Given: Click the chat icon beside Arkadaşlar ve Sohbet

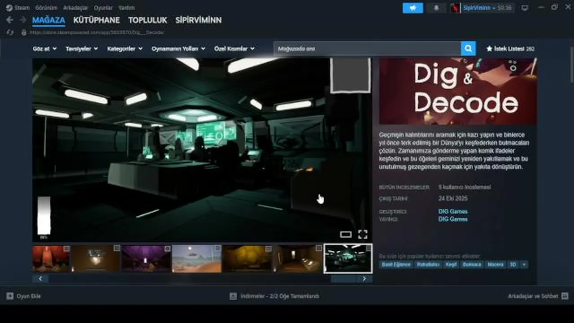Looking at the screenshot, I should [x=565, y=296].
